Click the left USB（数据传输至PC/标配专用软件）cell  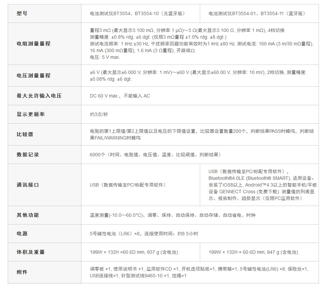pyautogui.click(x=141, y=185)
